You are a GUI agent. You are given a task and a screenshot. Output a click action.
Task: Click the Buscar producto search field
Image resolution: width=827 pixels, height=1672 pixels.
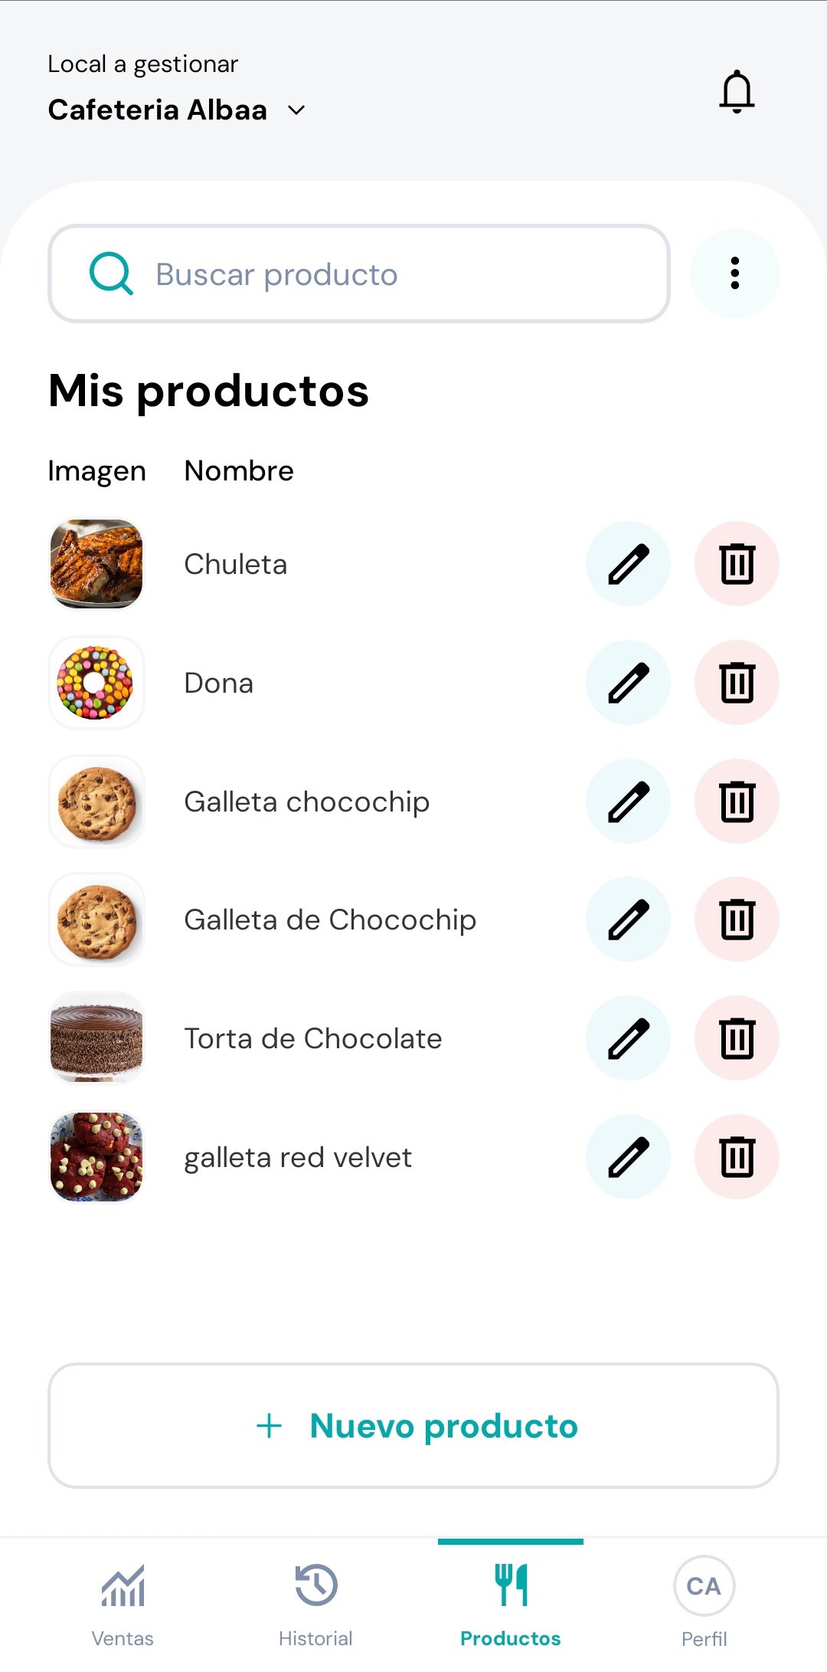click(x=359, y=274)
